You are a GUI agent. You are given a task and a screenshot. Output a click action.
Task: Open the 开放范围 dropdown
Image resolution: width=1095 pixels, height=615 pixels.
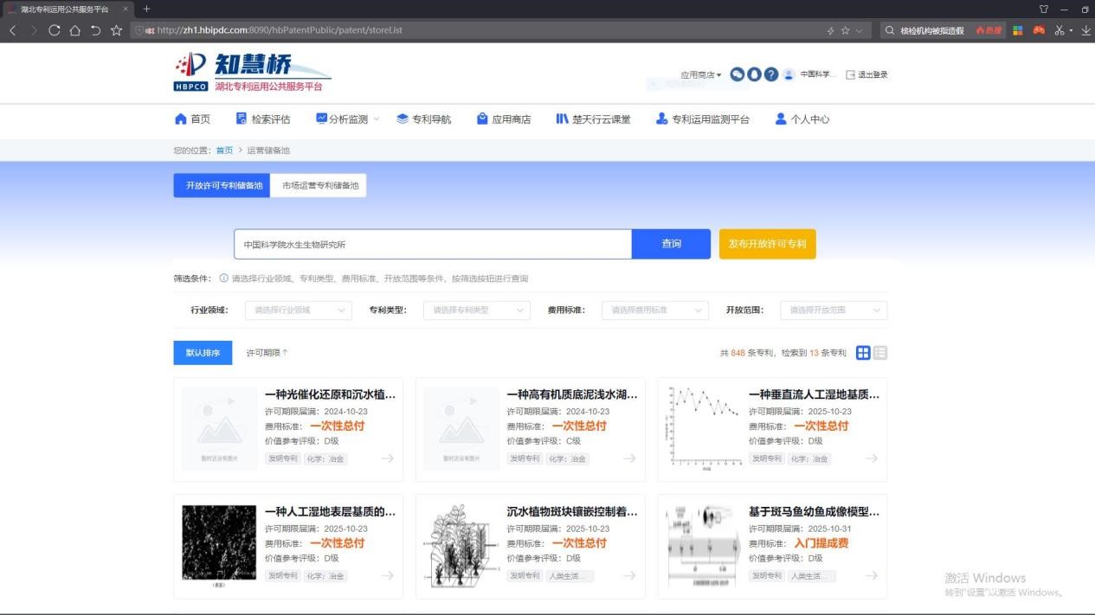833,311
